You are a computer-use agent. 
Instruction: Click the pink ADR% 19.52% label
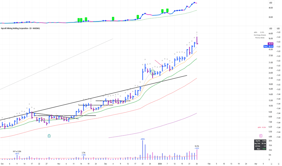262,127
